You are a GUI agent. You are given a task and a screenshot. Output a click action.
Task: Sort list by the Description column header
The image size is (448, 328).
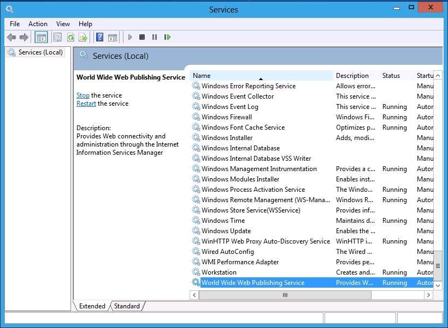356,76
